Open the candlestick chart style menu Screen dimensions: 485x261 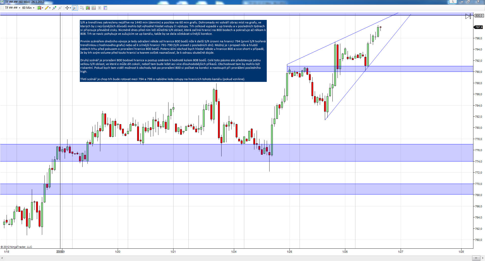pyautogui.click(x=40, y=8)
